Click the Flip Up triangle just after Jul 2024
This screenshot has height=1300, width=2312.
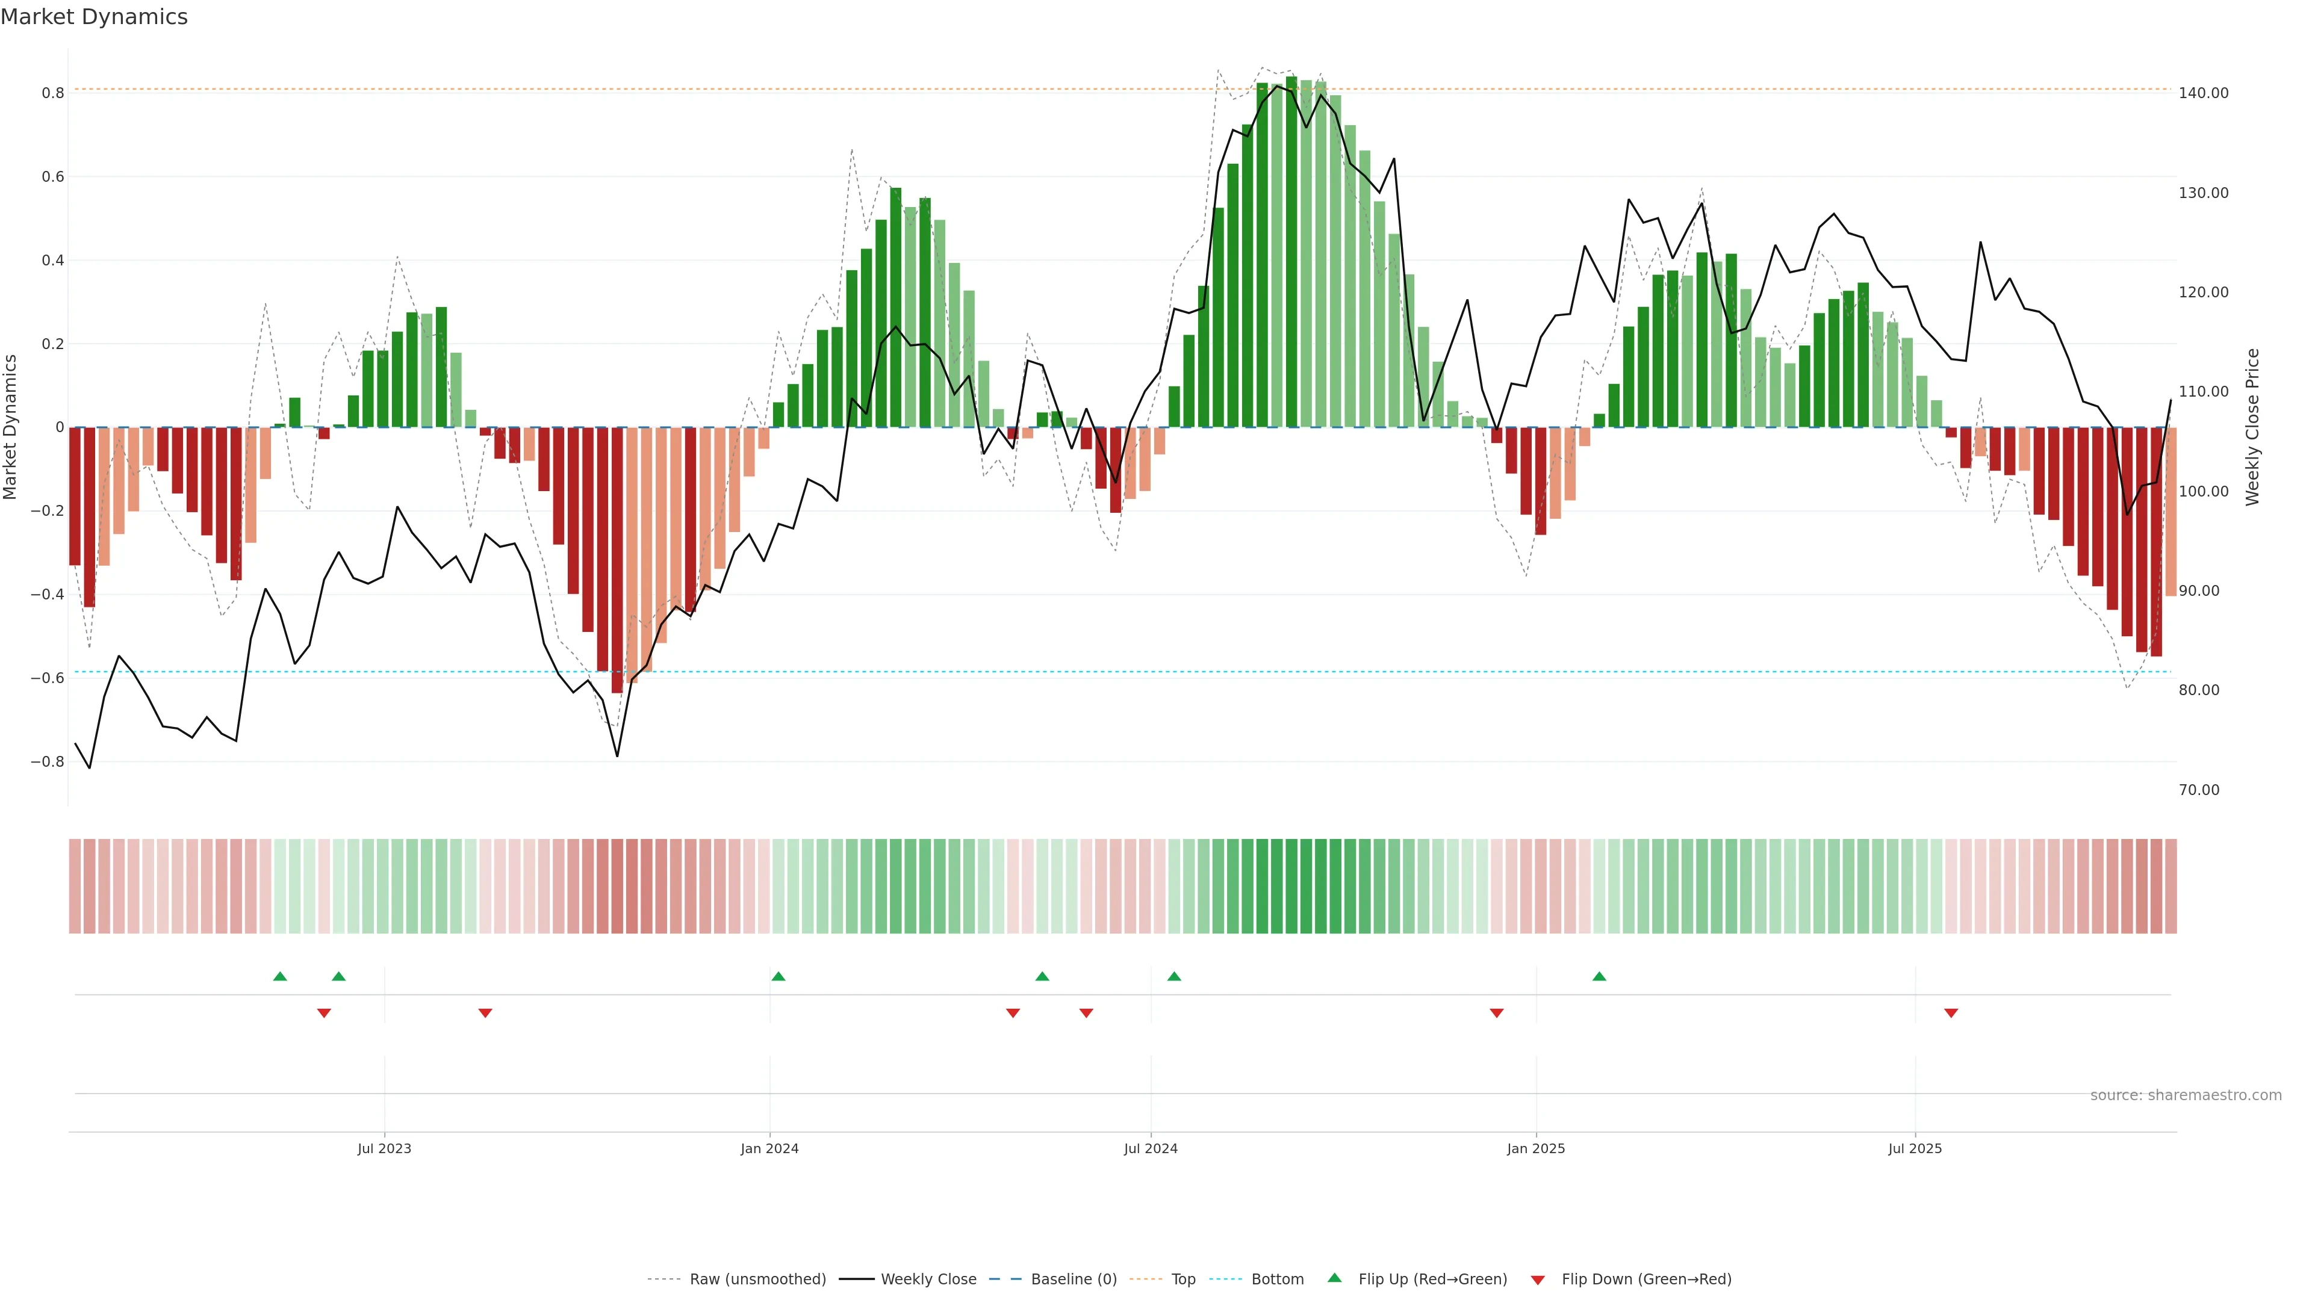click(1174, 976)
